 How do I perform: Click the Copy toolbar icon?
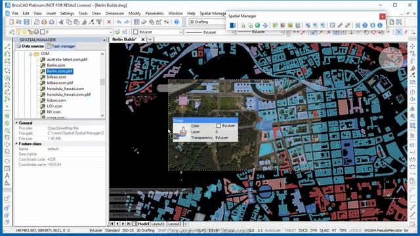69,22
